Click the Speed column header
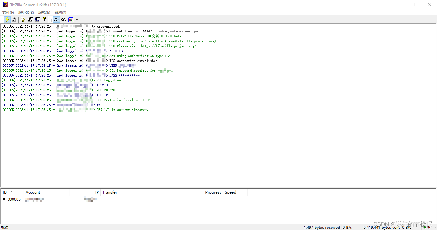 point(235,192)
